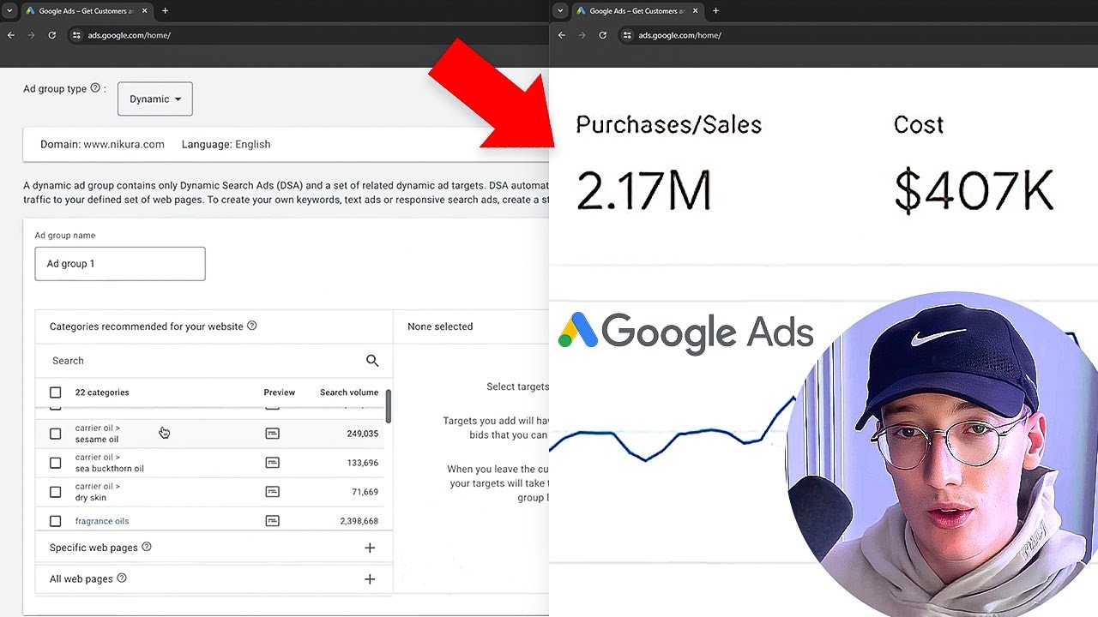Screen dimensions: 1098x617
Task: Edit the Ad group name field
Action: 120,263
